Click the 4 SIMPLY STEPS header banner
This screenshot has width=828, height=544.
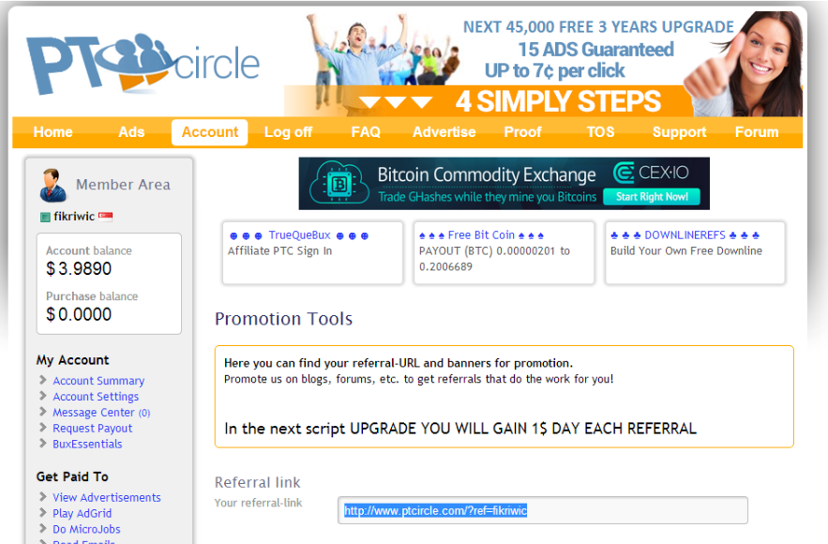tap(544, 64)
